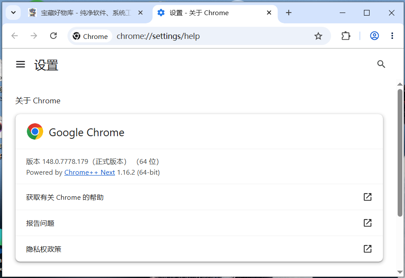The image size is (405, 278).
Task: Click the vertical scrollbar thumb
Action: click(x=400, y=153)
